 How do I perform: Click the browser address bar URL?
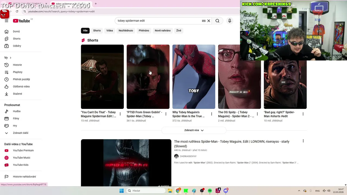point(62,11)
